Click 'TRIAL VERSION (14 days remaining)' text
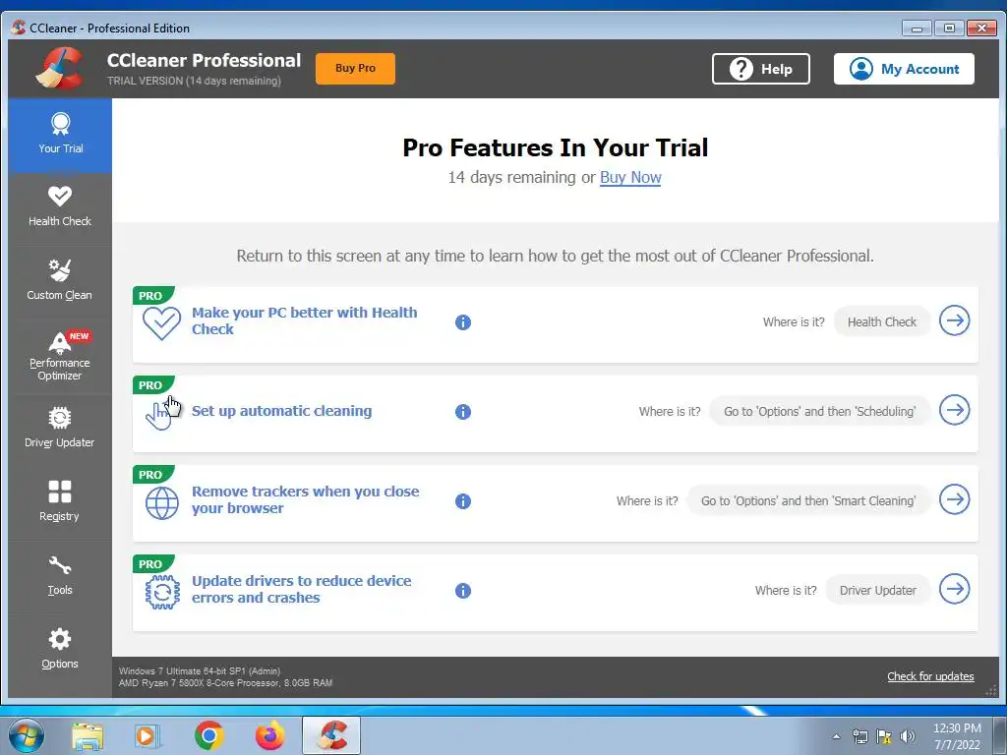 194,81
